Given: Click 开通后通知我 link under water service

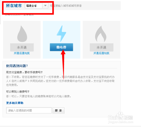Looking at the screenshot, I should (x=22, y=53).
